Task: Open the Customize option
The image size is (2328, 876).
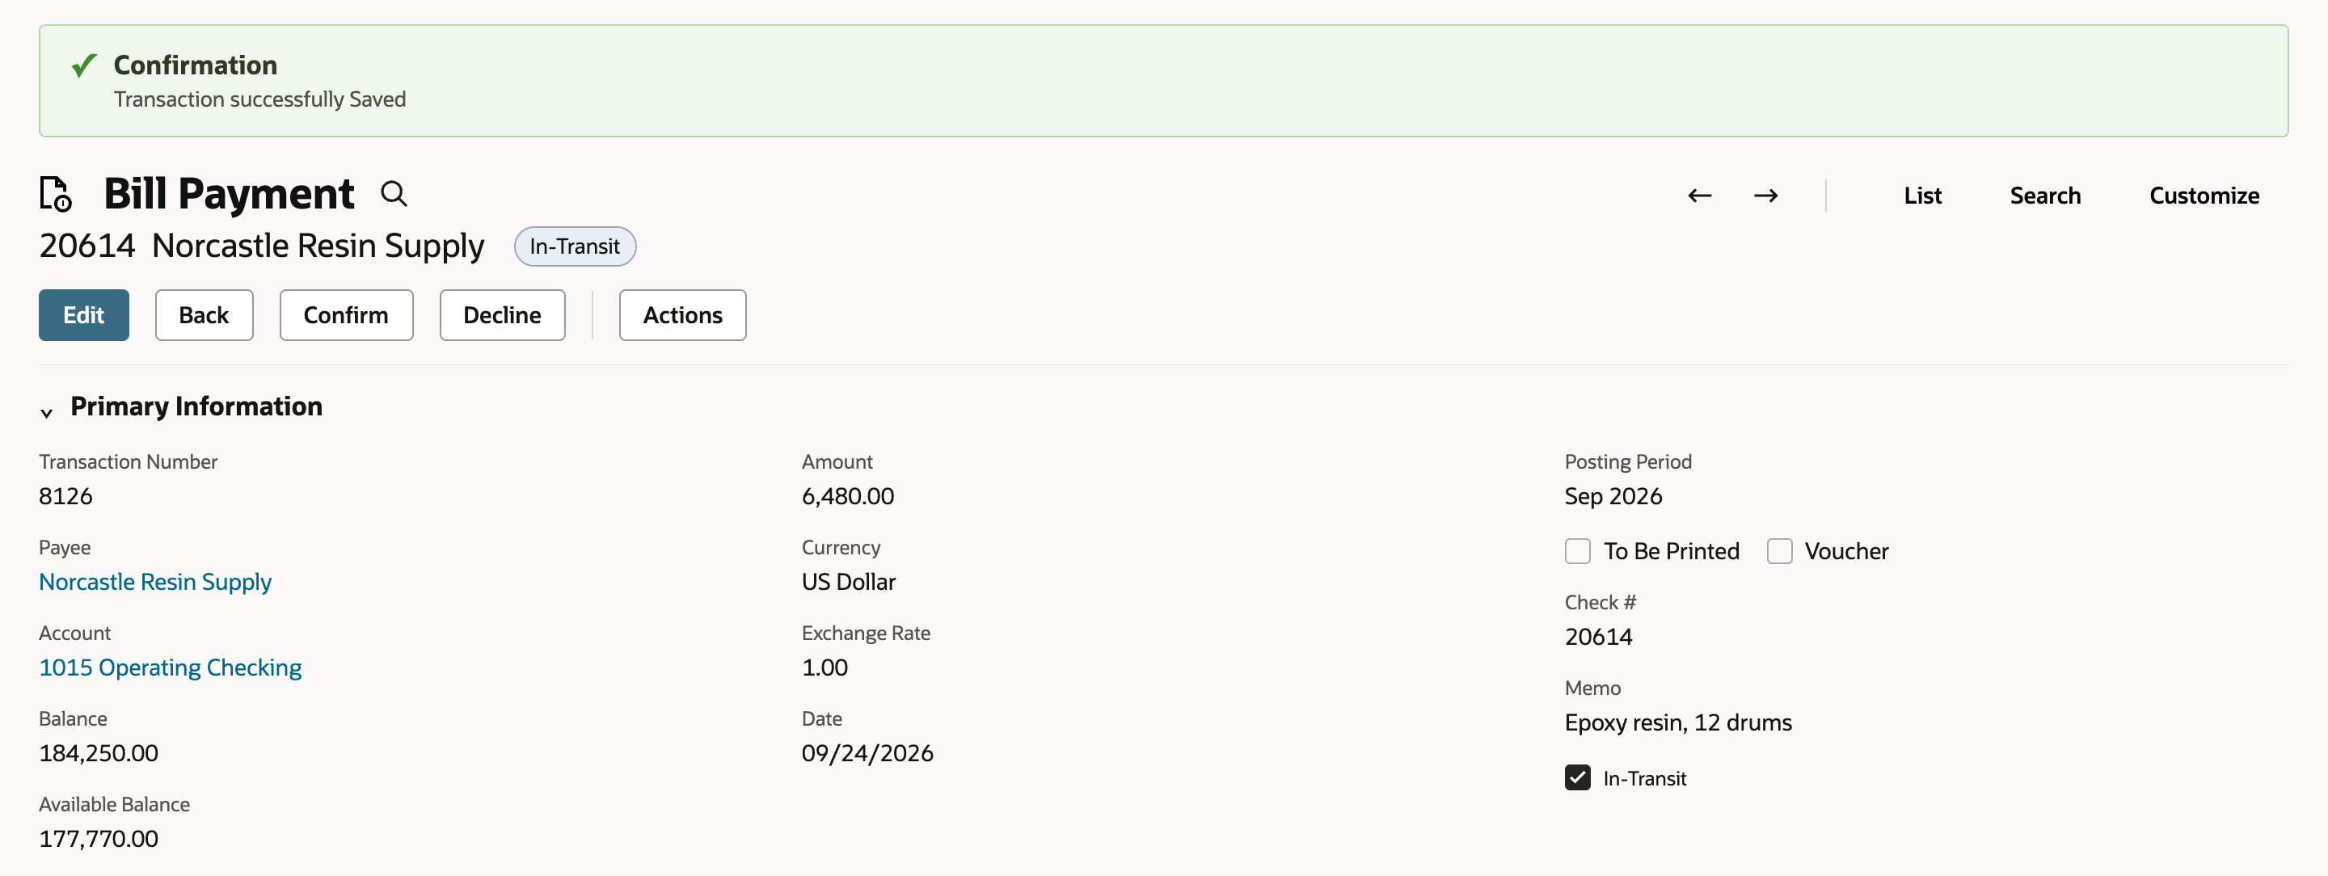Action: point(2204,196)
